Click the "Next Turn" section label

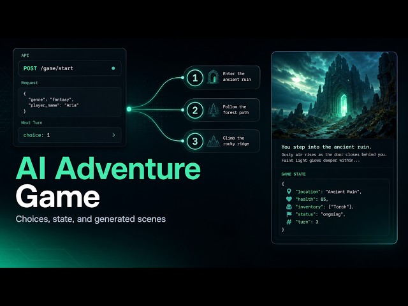31,122
